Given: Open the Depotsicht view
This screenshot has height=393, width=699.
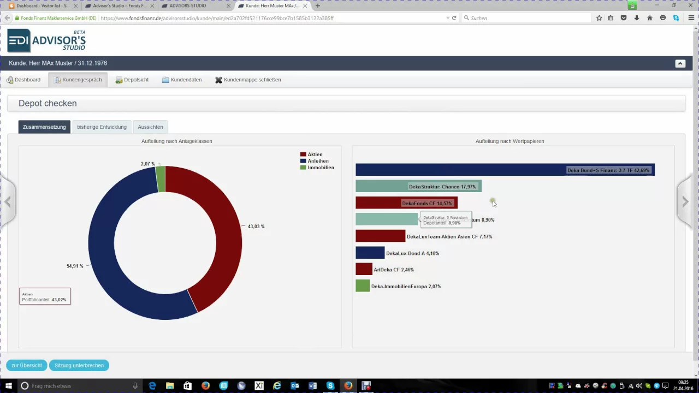Looking at the screenshot, I should (x=132, y=80).
